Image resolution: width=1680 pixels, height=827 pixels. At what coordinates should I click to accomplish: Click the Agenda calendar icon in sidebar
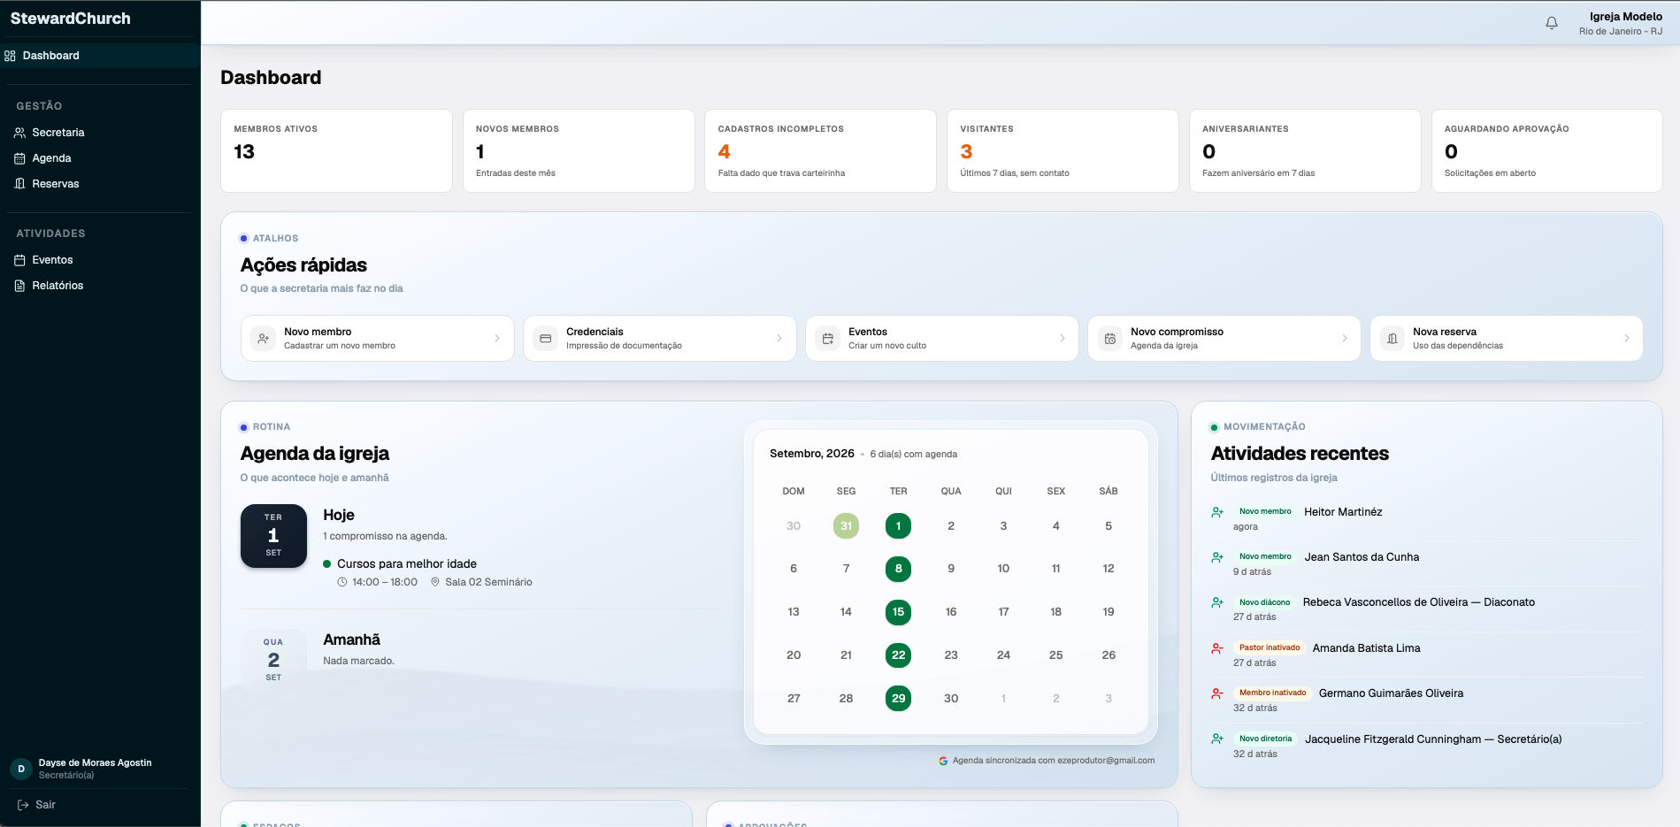coord(19,158)
